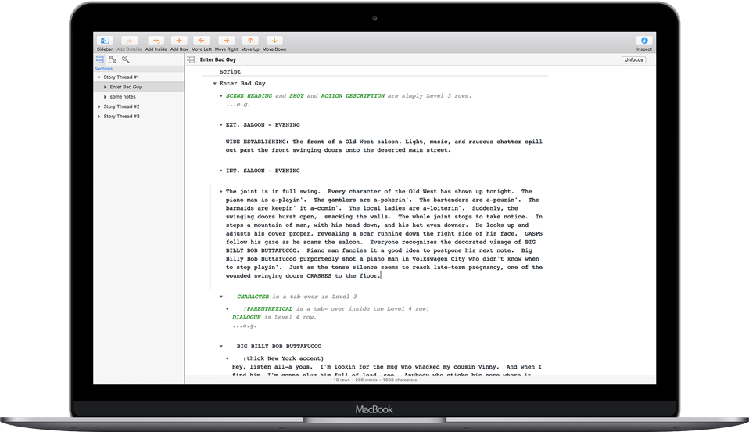Click the EXT. SALOON - EVENING row
This screenshot has width=749, height=432.
(x=263, y=125)
